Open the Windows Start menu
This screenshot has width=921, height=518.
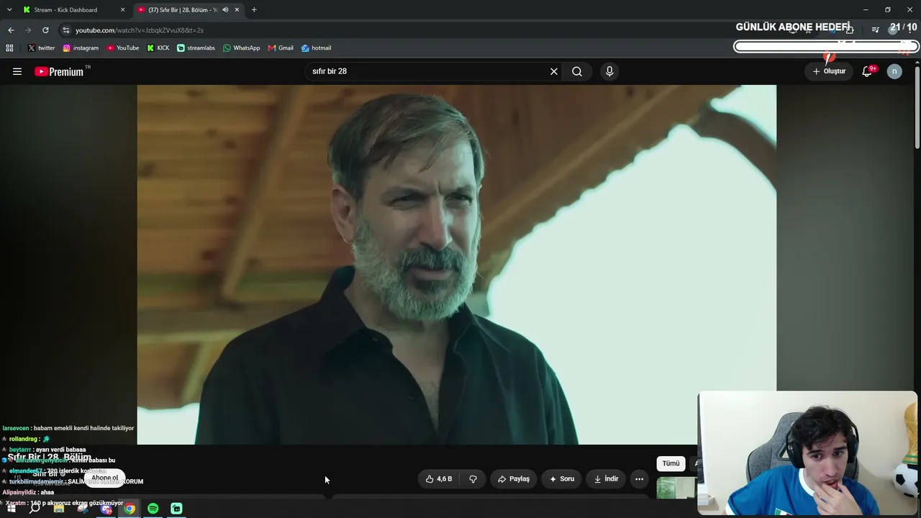click(x=11, y=509)
